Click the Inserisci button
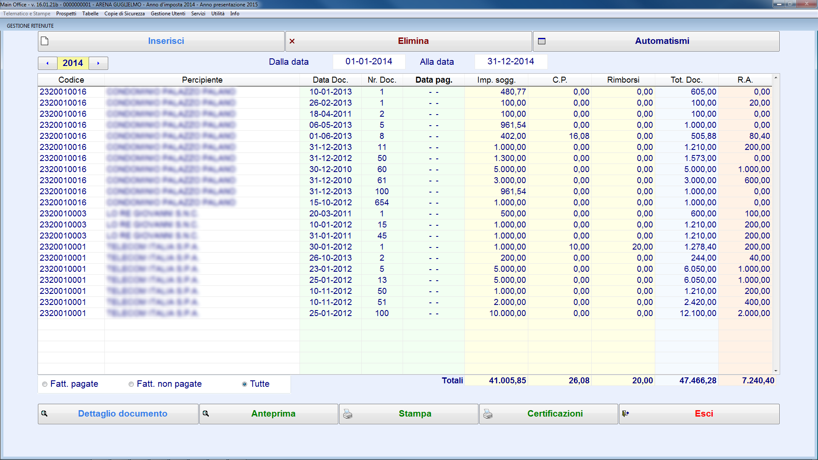The image size is (818, 460). (161, 41)
